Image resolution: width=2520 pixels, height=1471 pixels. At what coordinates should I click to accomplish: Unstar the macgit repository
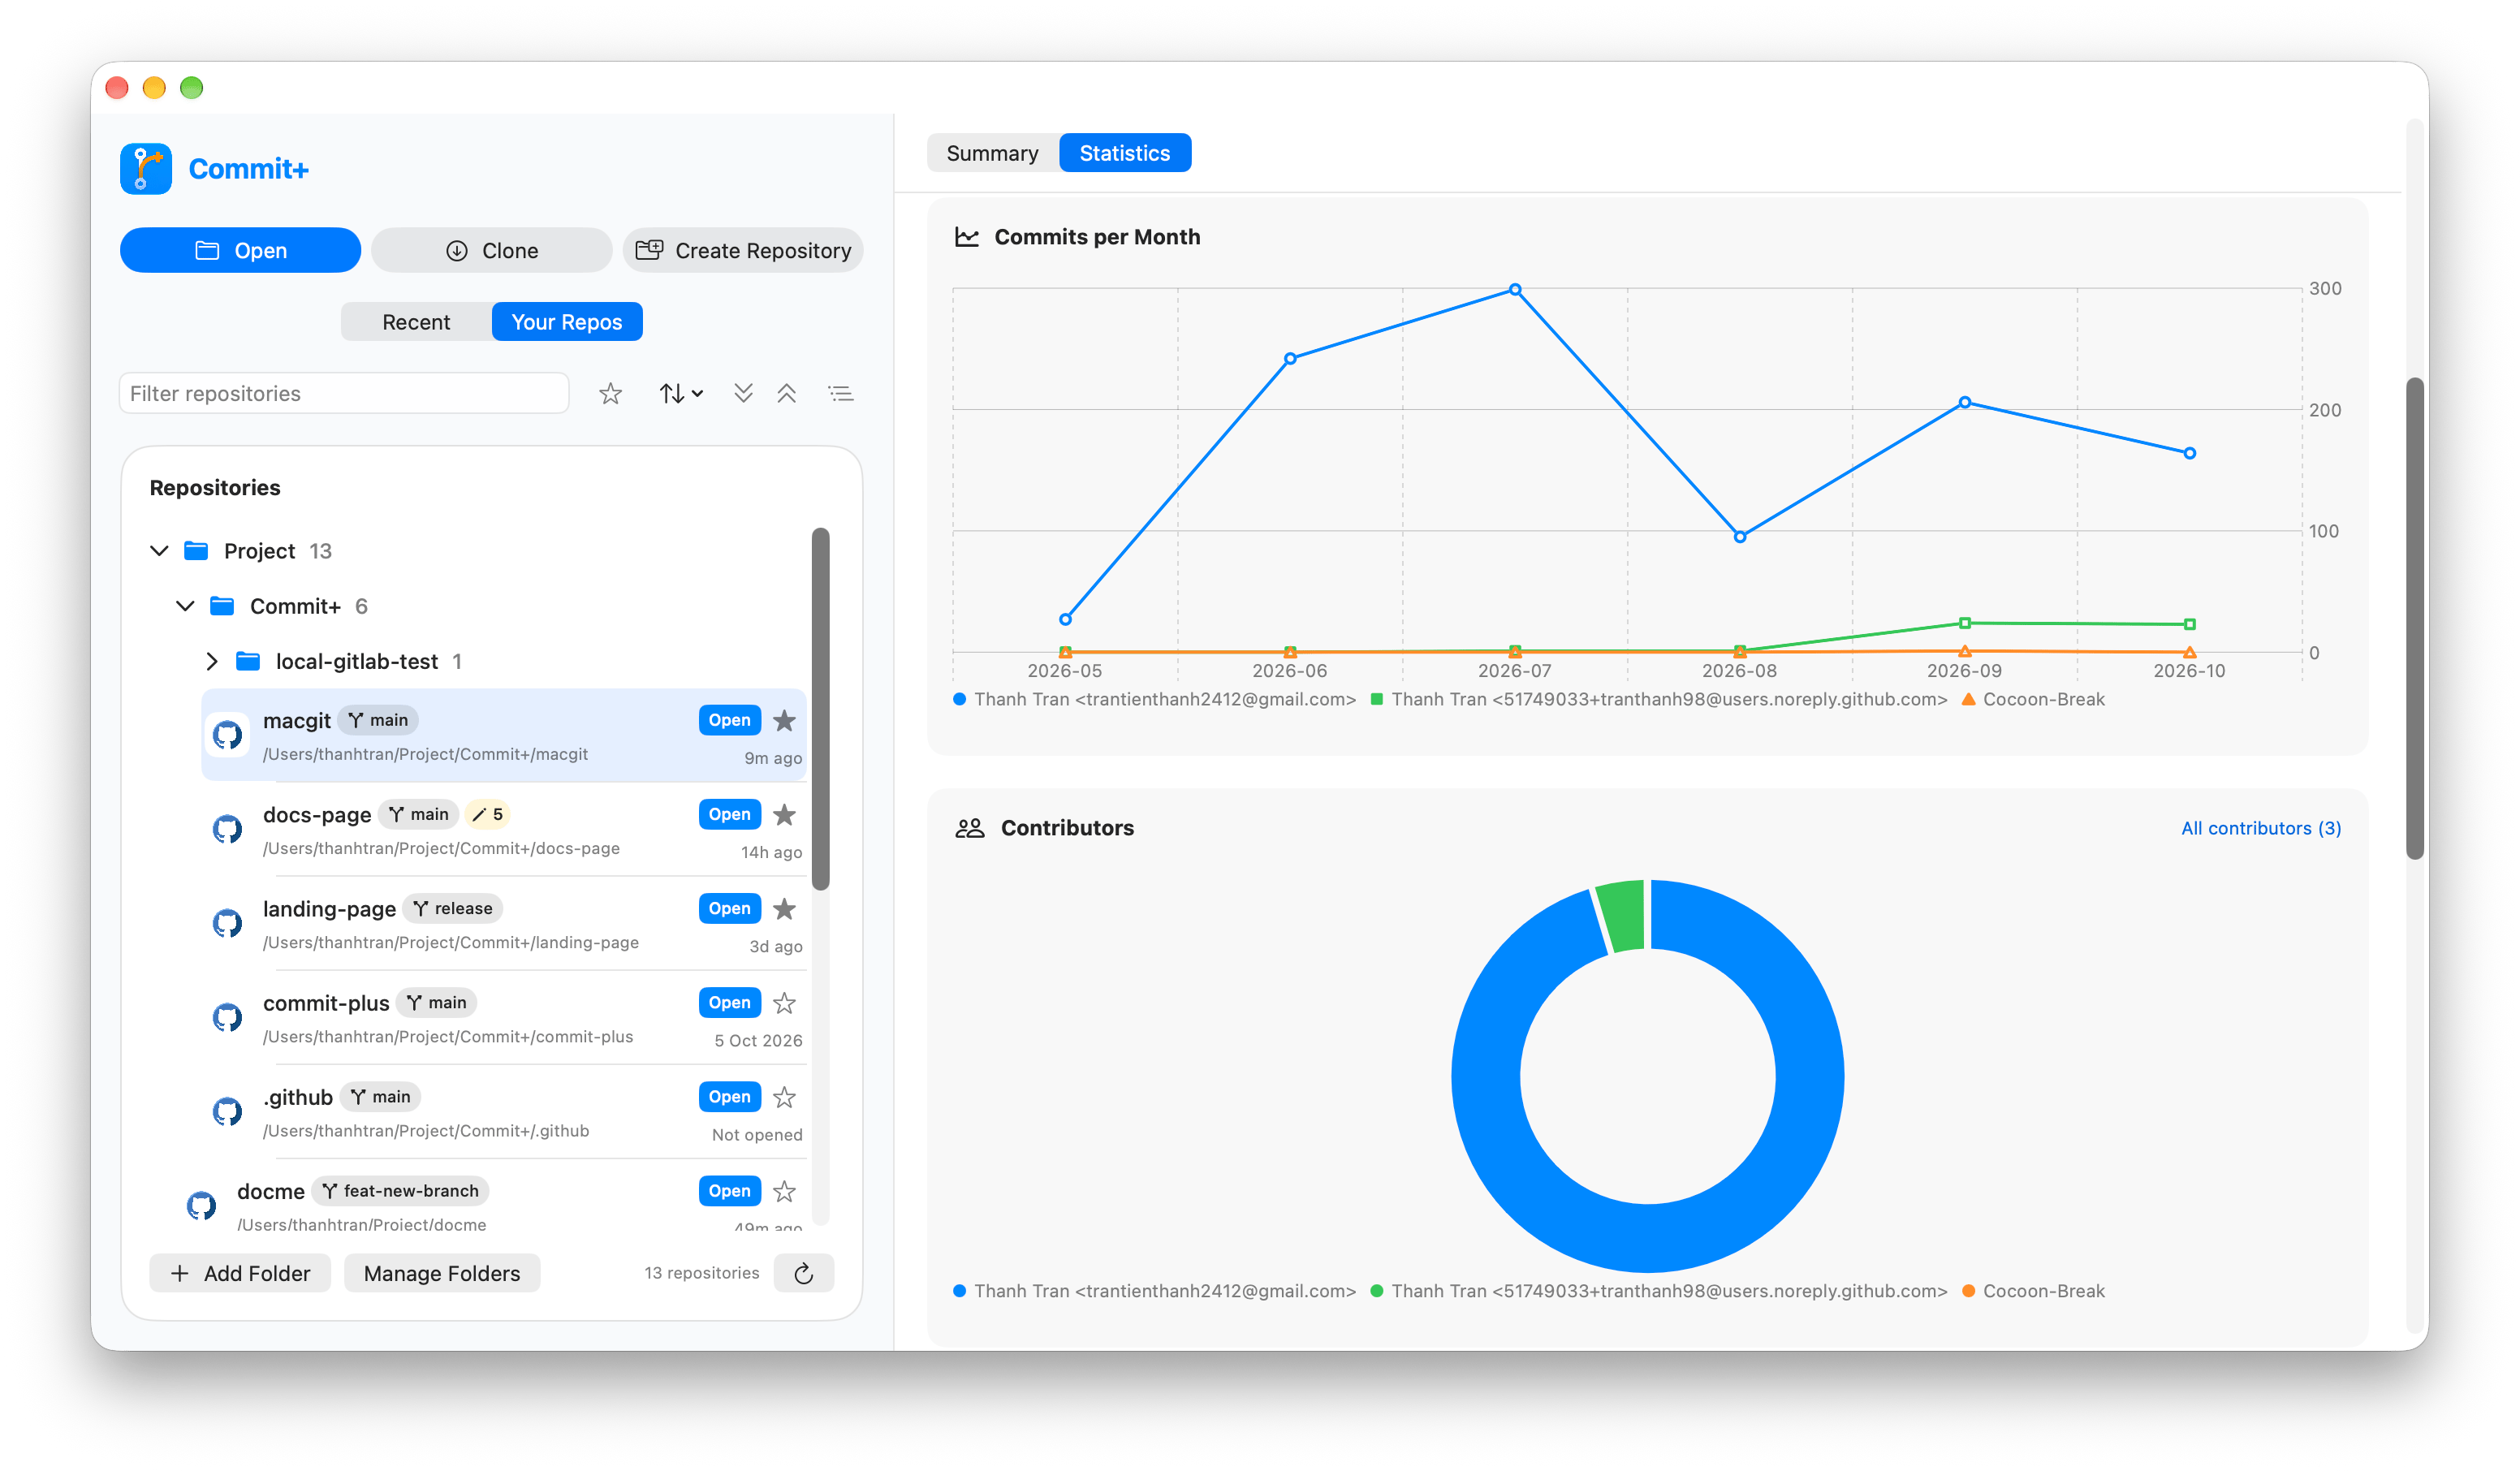coord(785,720)
